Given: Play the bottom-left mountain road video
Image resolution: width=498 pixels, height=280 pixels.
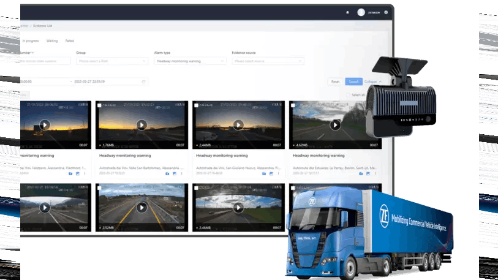Looking at the screenshot, I should coord(45,208).
